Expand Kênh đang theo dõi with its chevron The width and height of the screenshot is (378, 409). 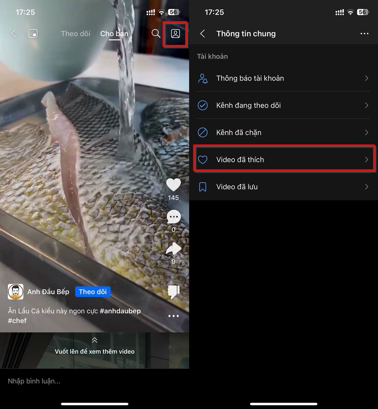coord(366,105)
